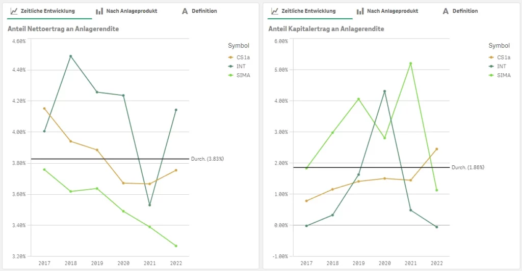Click SIMA 2021 peak point in Kapitalertrag chart

click(x=410, y=64)
